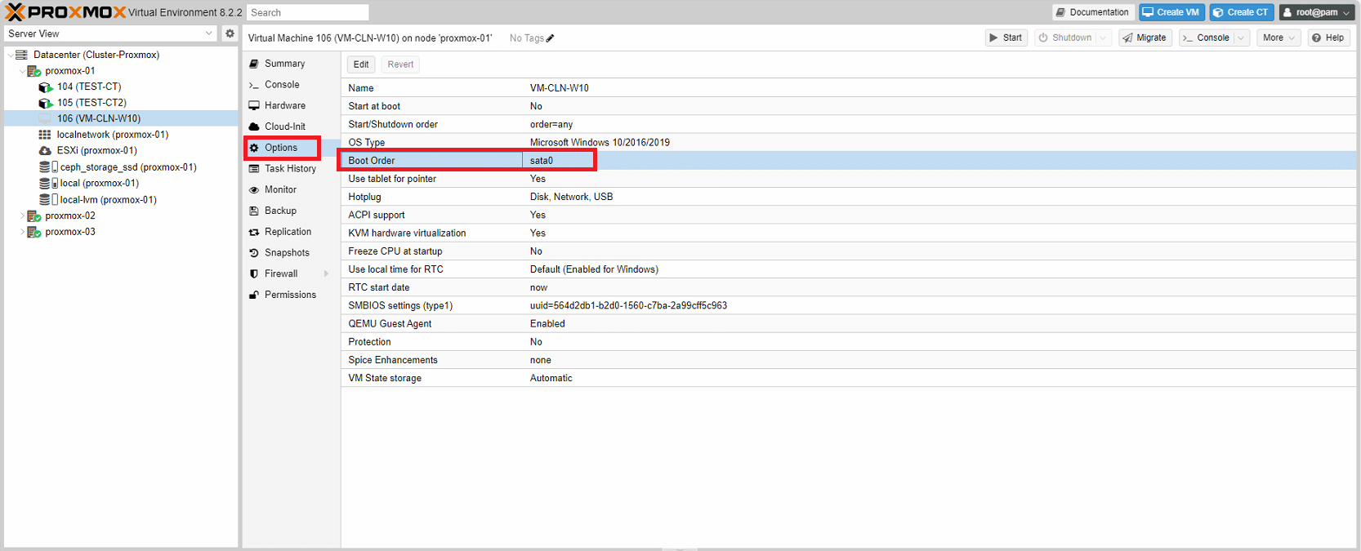Click the localnetwork grid icon
This screenshot has height=551, width=1361.
tap(45, 135)
